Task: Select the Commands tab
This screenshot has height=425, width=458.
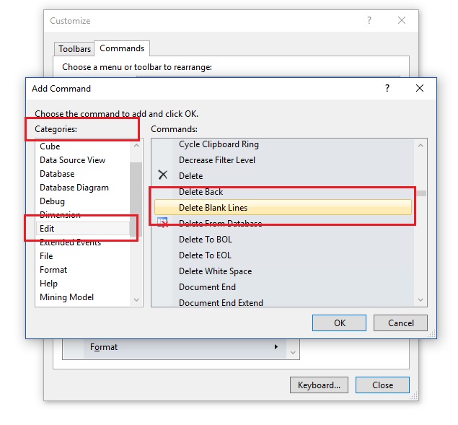Action: (x=122, y=48)
